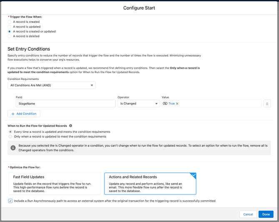This screenshot has width=279, height=222.
Task: Remove the True value pill
Action: (x=177, y=103)
